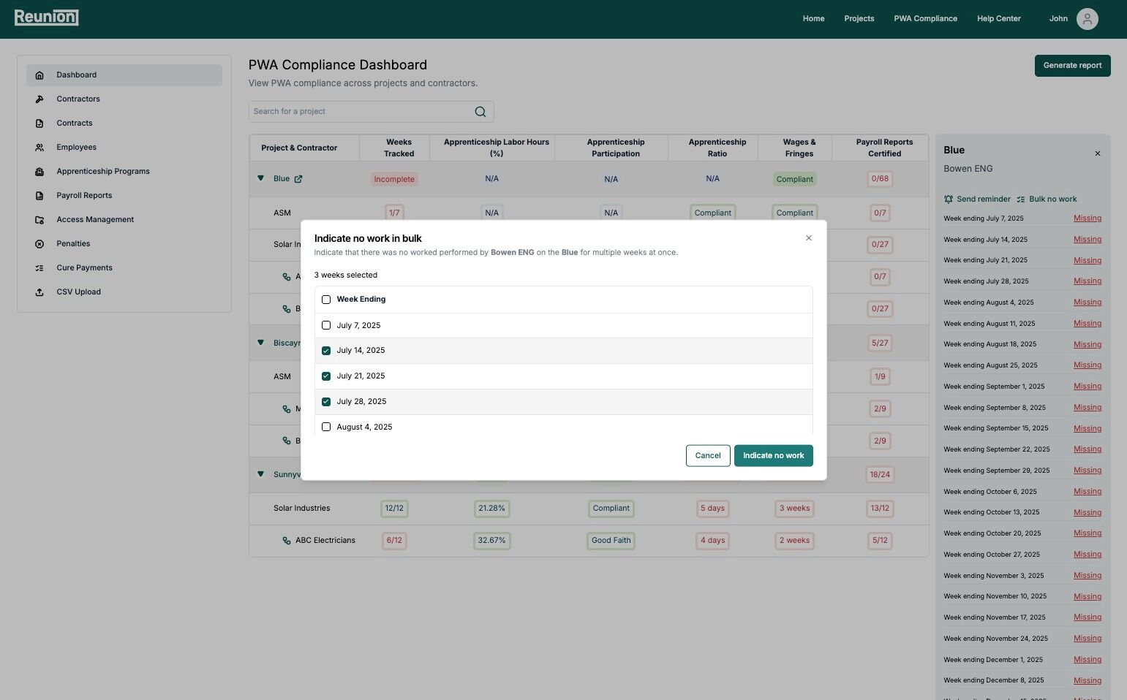Screen dimensions: 1127x700
Task: Toggle the Week Ending select-all checkbox
Action: (326, 300)
